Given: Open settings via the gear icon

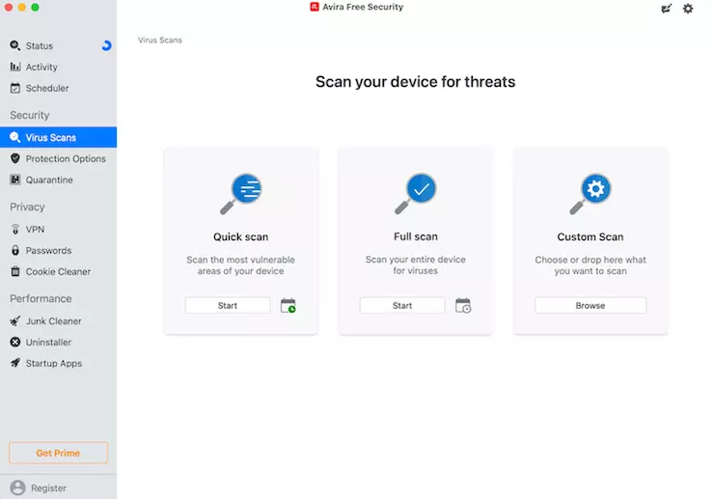Looking at the screenshot, I should [x=688, y=8].
